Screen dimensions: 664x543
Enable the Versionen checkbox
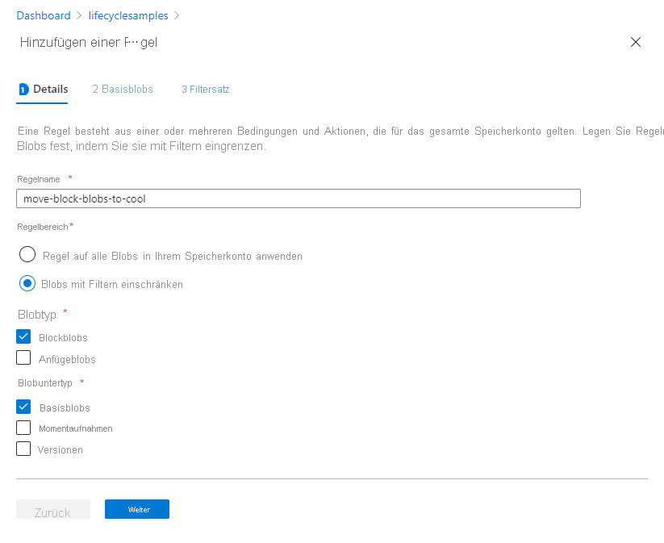(x=23, y=449)
